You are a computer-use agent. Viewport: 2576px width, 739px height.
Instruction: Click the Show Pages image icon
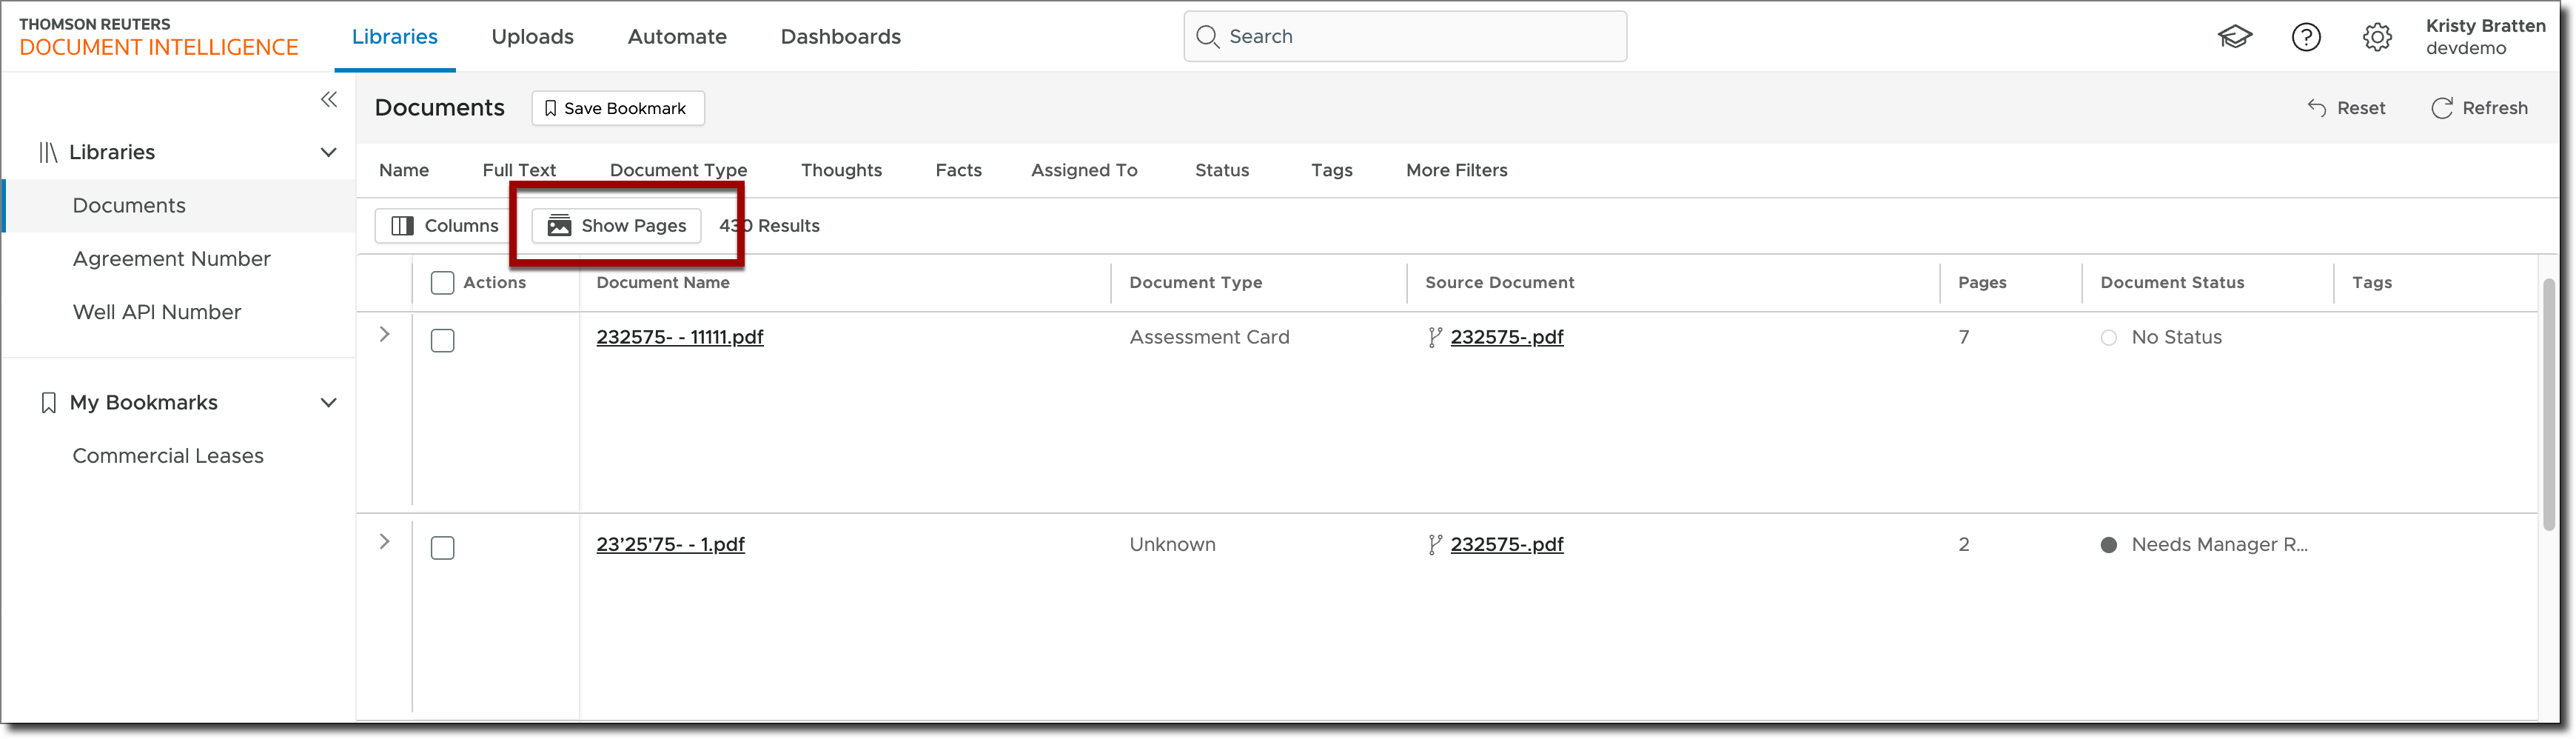point(558,225)
